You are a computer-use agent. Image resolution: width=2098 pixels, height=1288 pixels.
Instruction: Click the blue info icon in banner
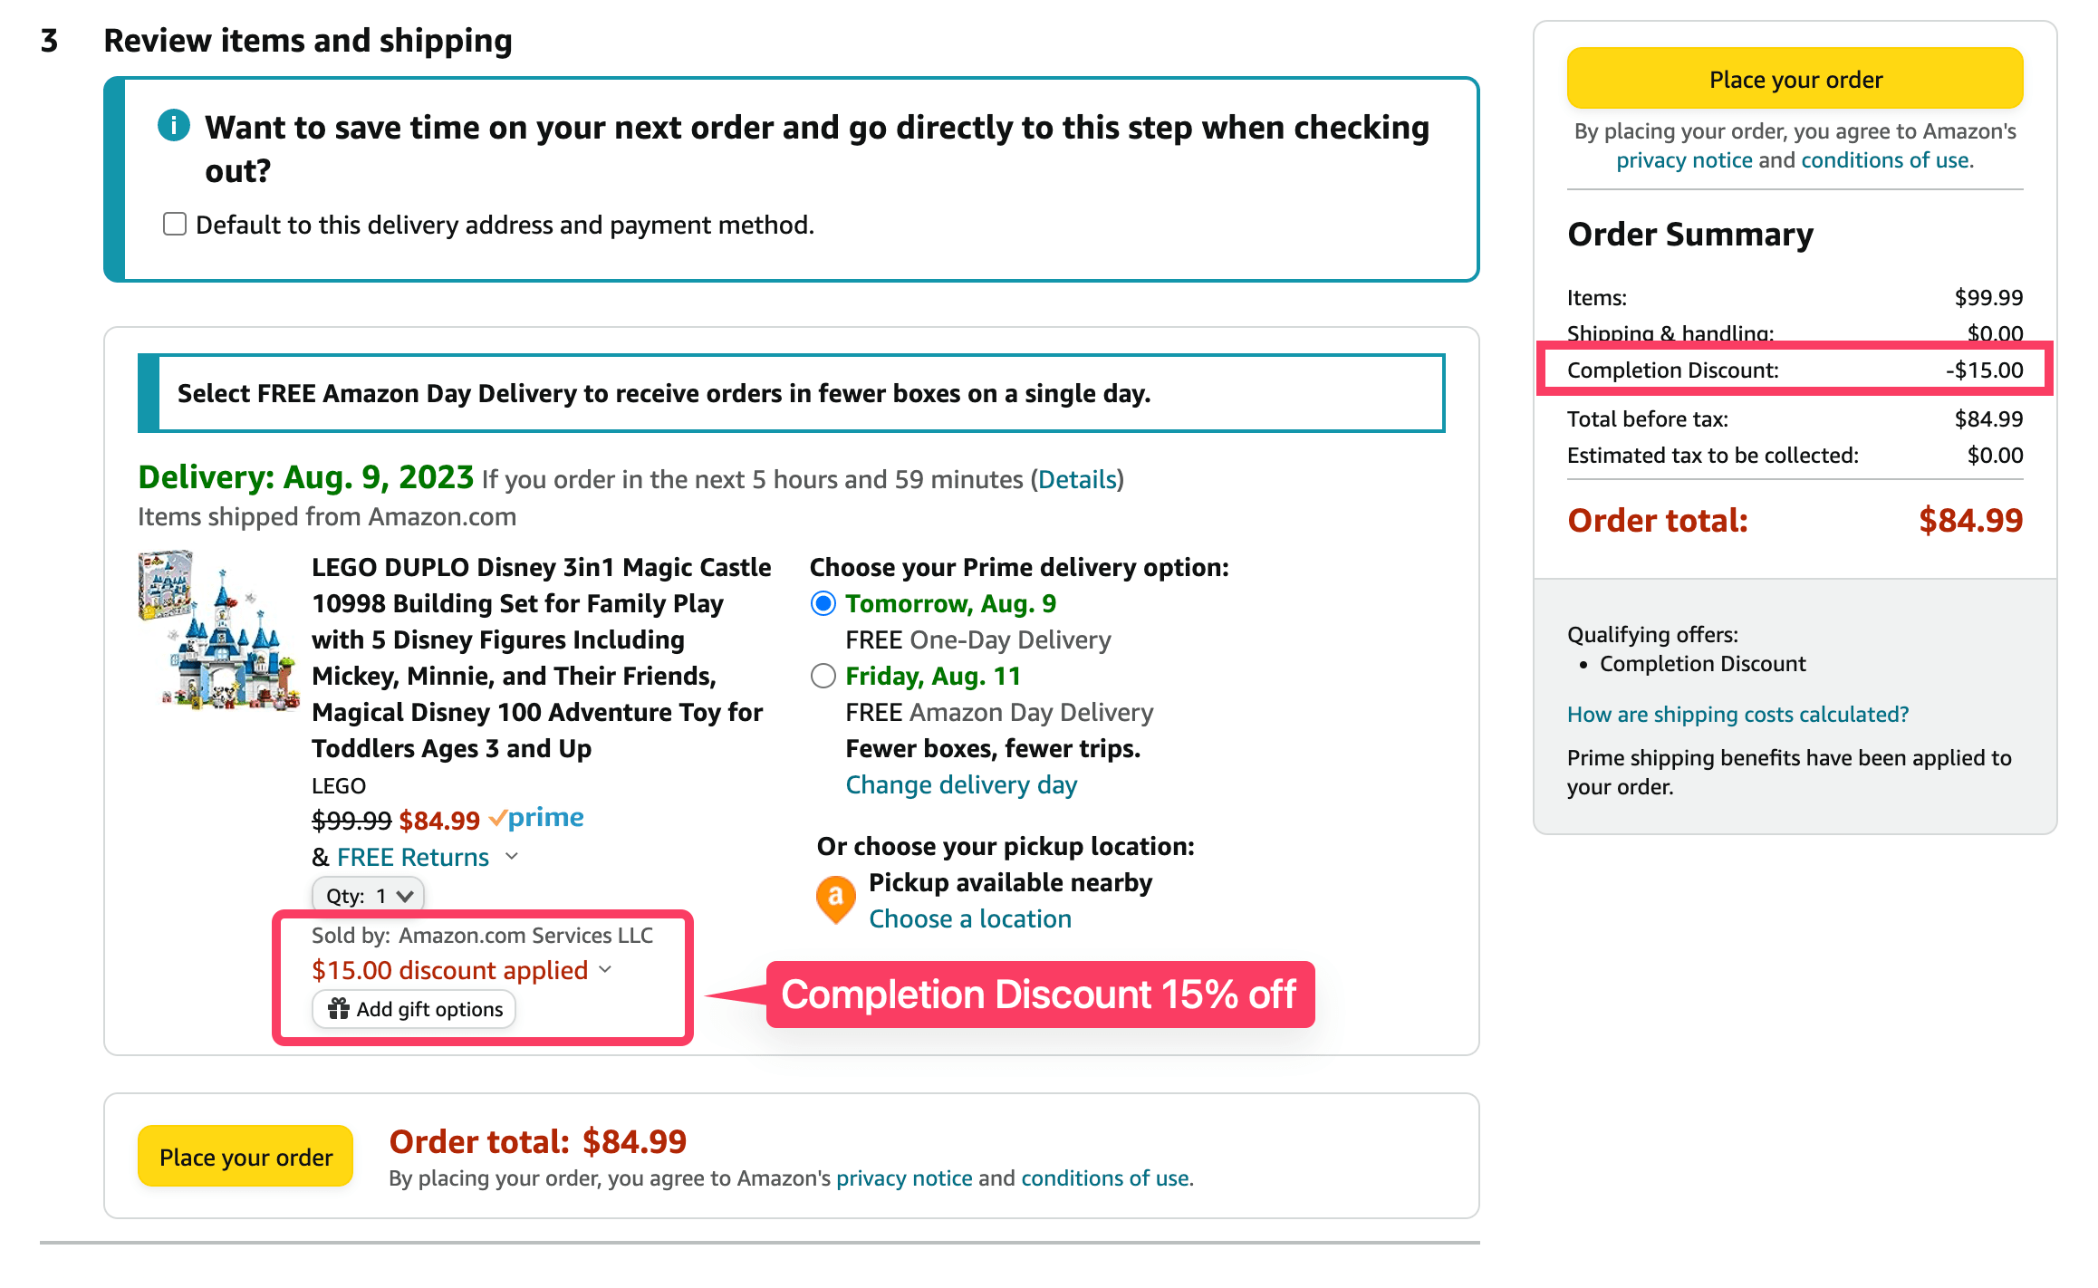coord(174,125)
